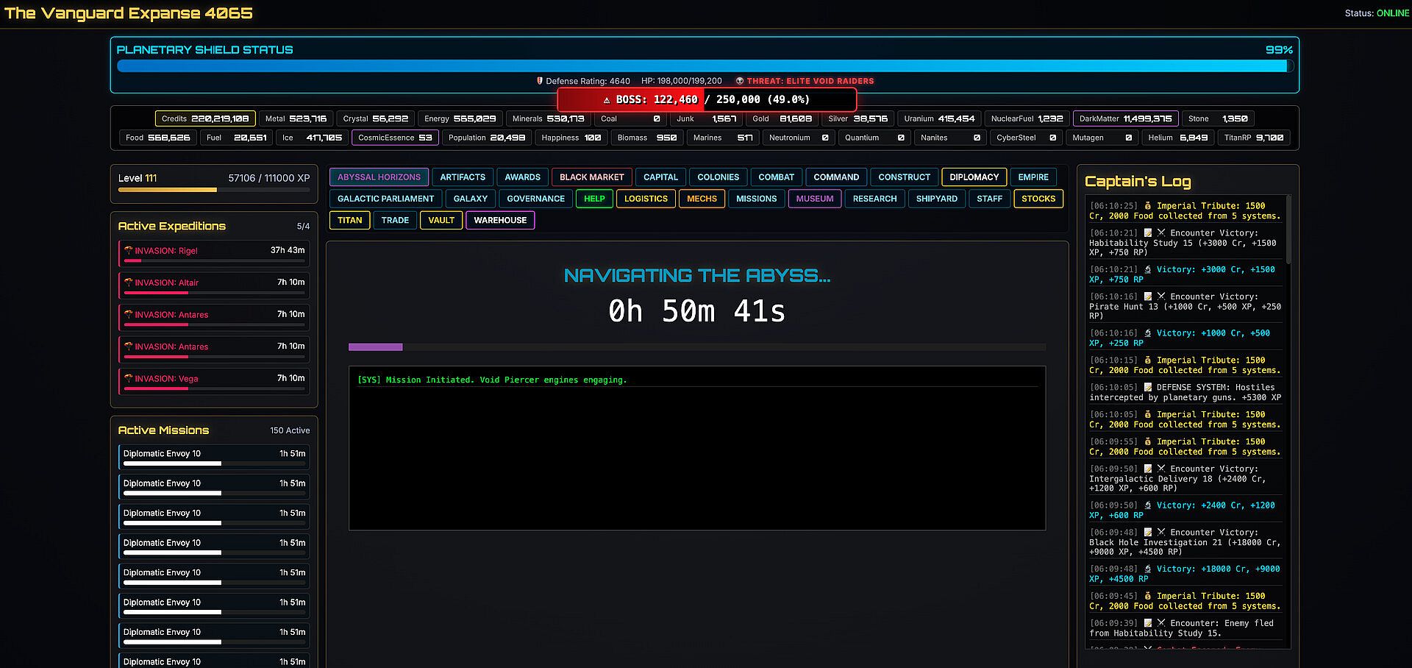Open the Construct tab
Image resolution: width=1412 pixels, height=668 pixels.
click(x=904, y=177)
